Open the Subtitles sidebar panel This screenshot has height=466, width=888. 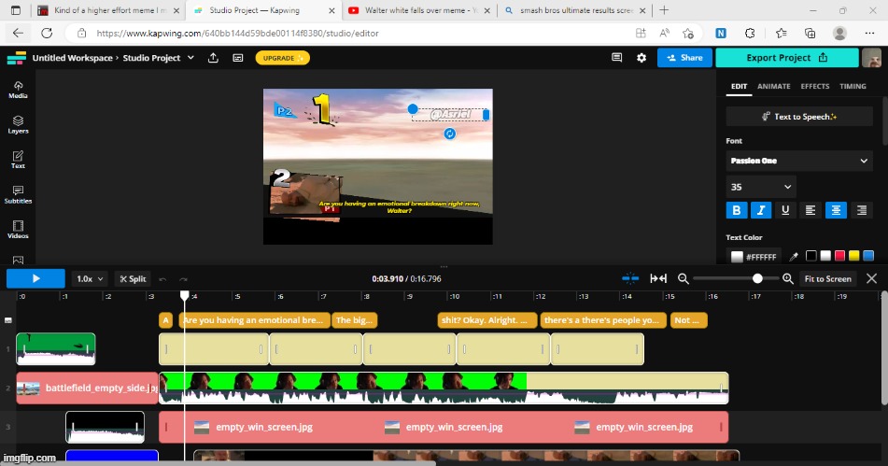click(18, 194)
